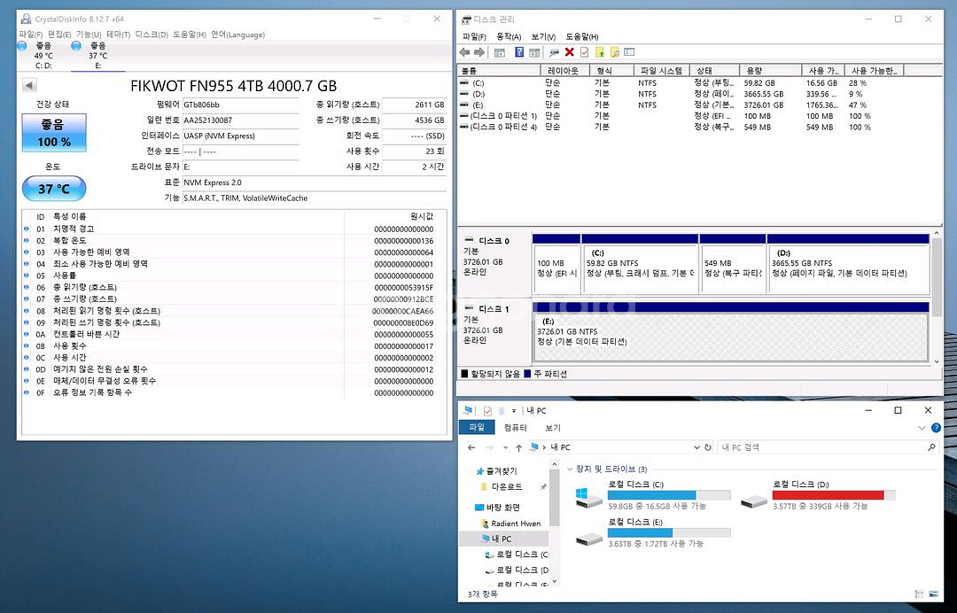Image resolution: width=957 pixels, height=613 pixels.
Task: Open the recent locations dropdown arrow in Explorer
Action: 505,447
